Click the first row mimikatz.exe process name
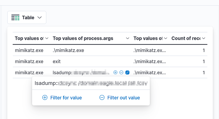This screenshot has height=119, width=219. click(x=29, y=50)
